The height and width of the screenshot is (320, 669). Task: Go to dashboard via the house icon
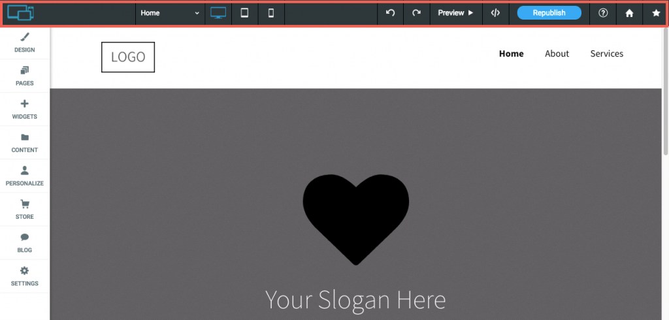[629, 13]
